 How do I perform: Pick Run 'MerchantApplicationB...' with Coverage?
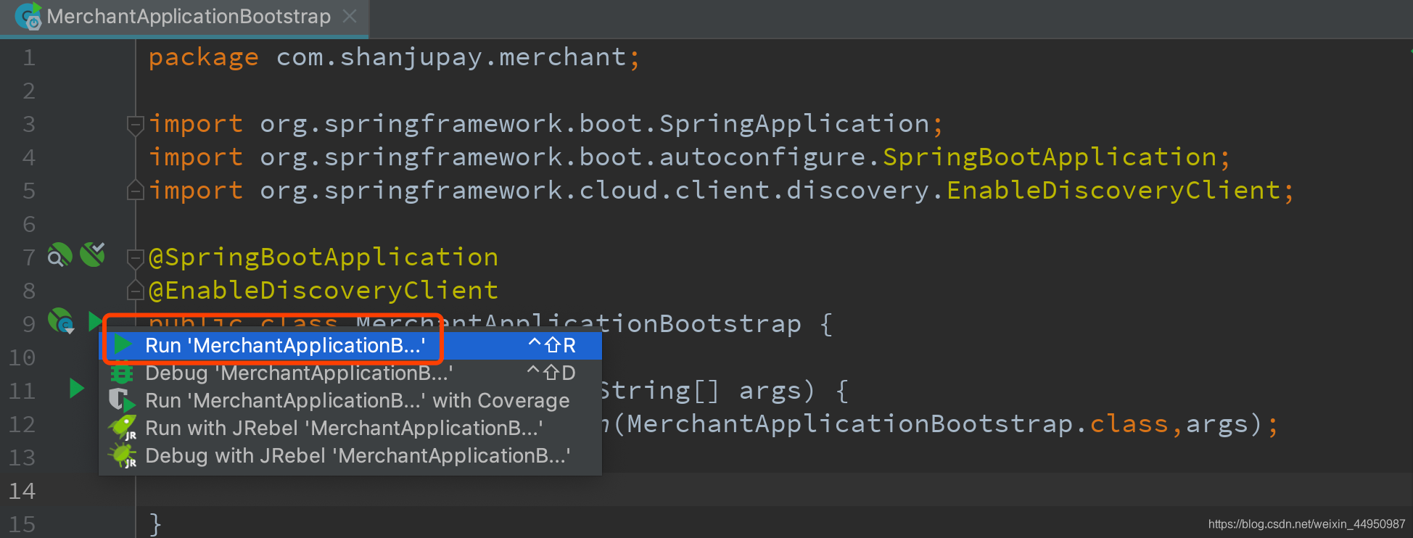350,400
